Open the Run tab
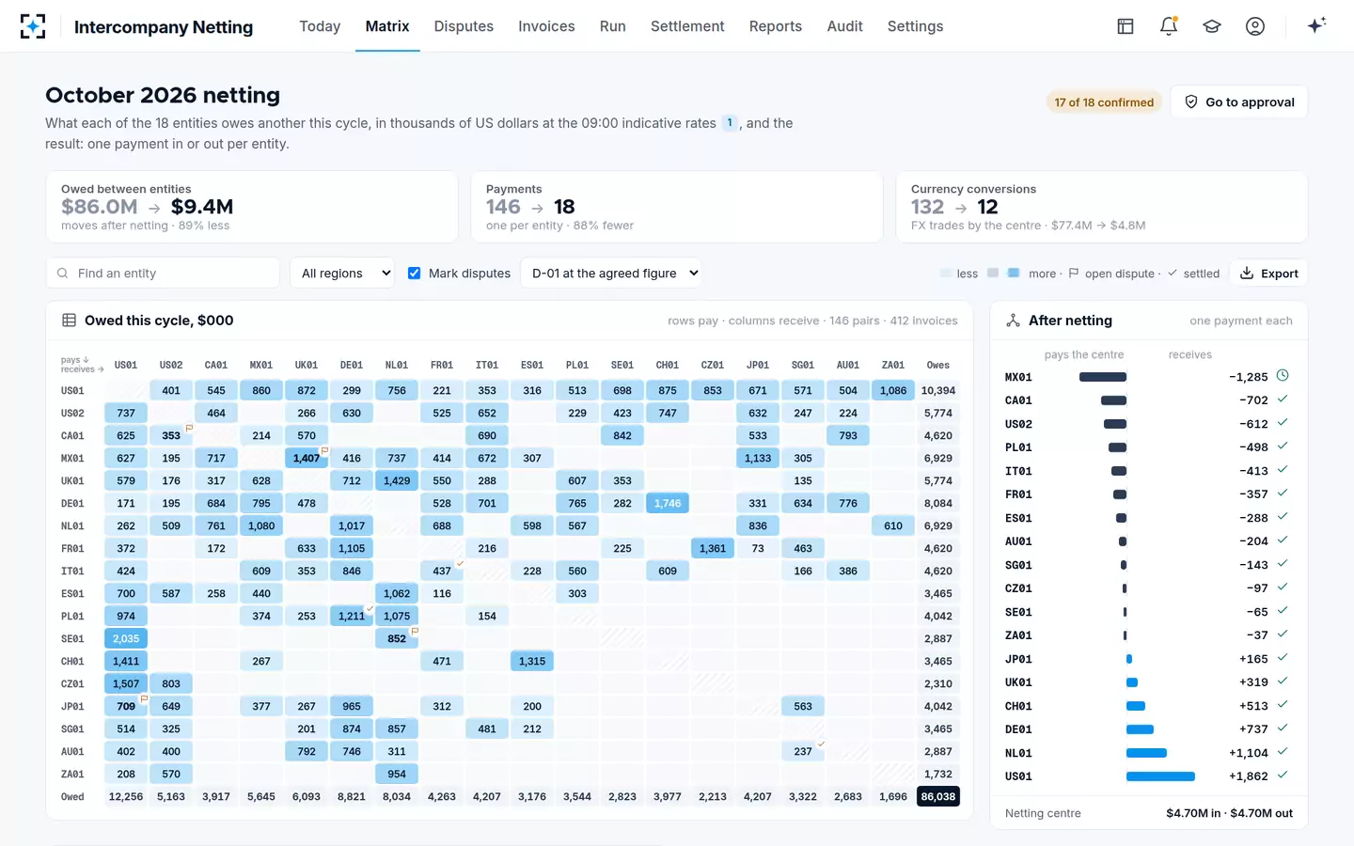 [x=613, y=26]
